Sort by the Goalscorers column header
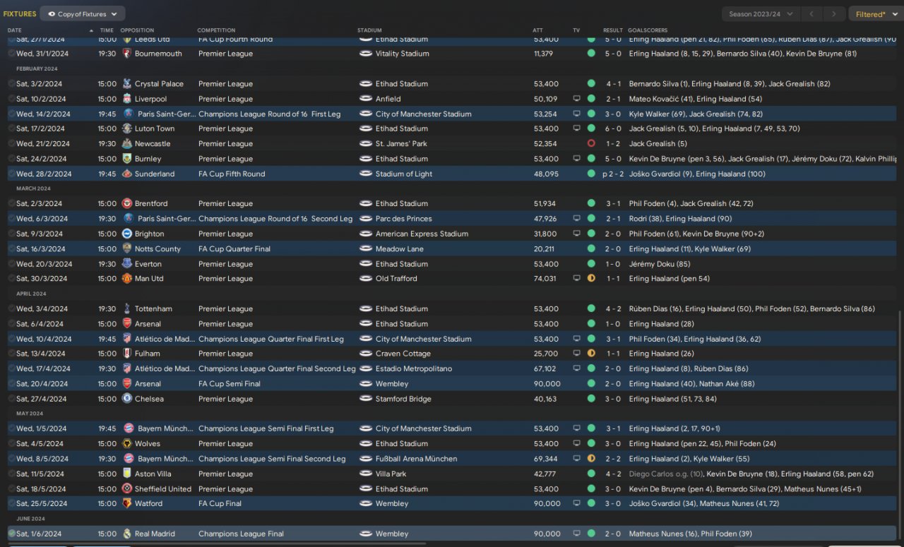Screen dimensions: 904x547 (x=648, y=30)
